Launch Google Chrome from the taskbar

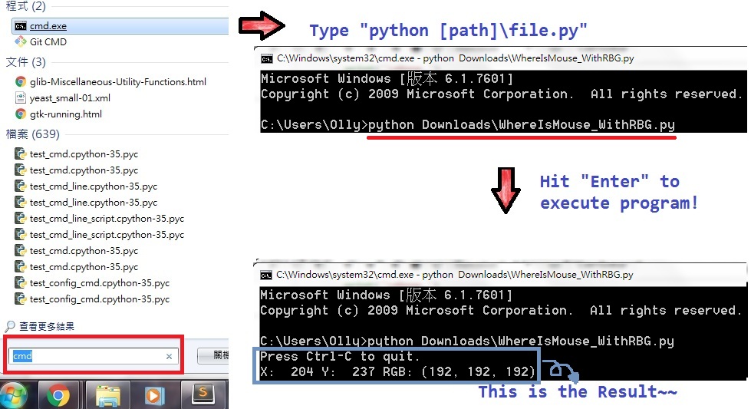(x=58, y=394)
